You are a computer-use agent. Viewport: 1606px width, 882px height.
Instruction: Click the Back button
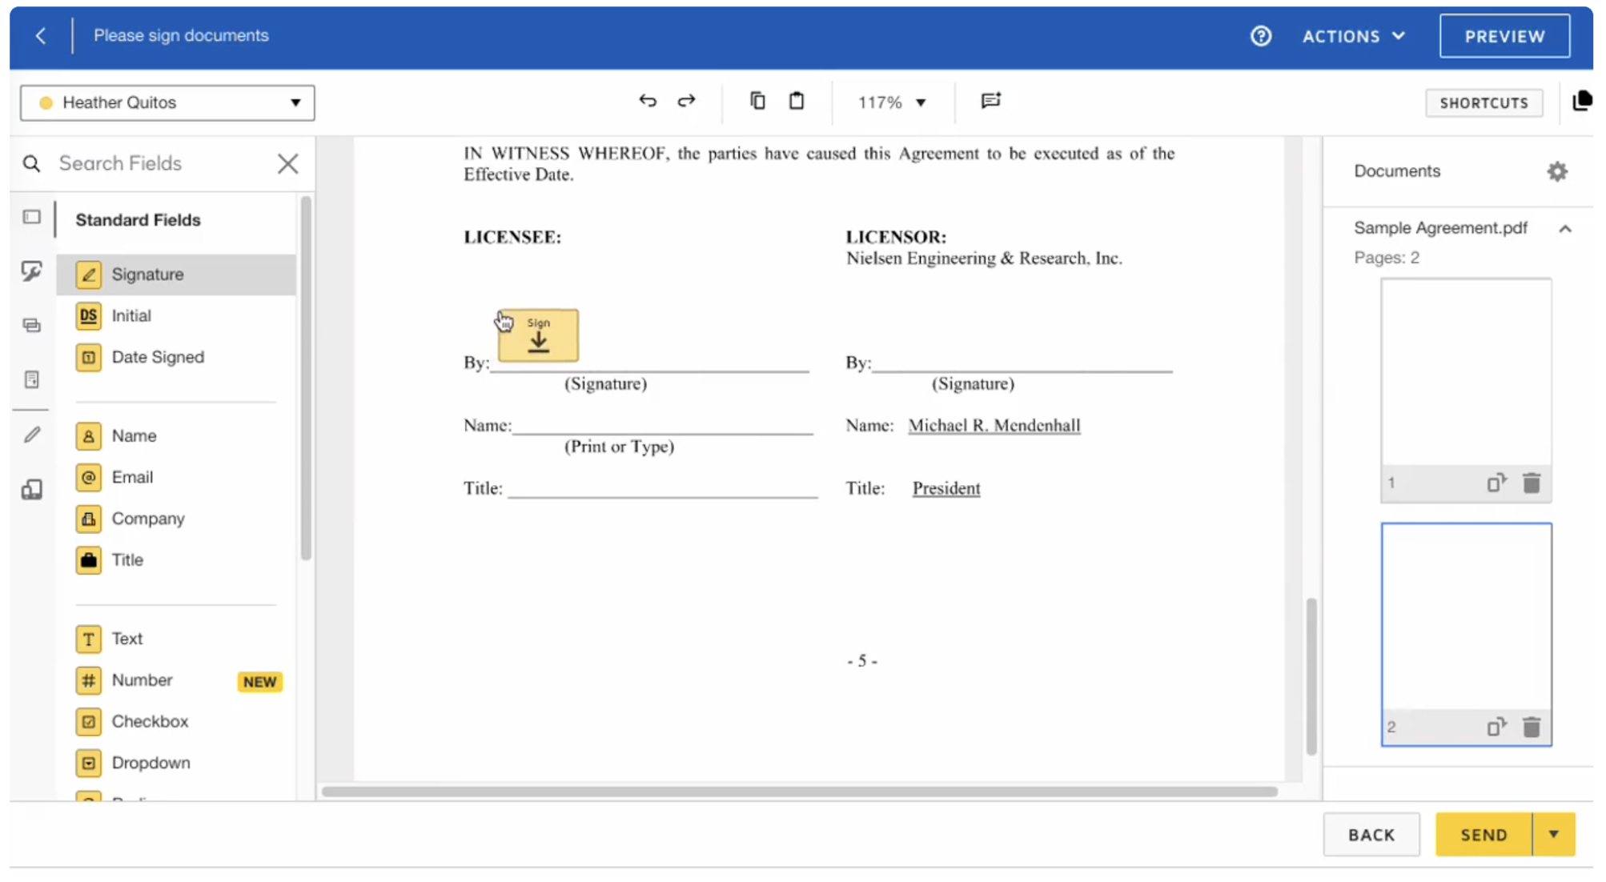pyautogui.click(x=1371, y=834)
